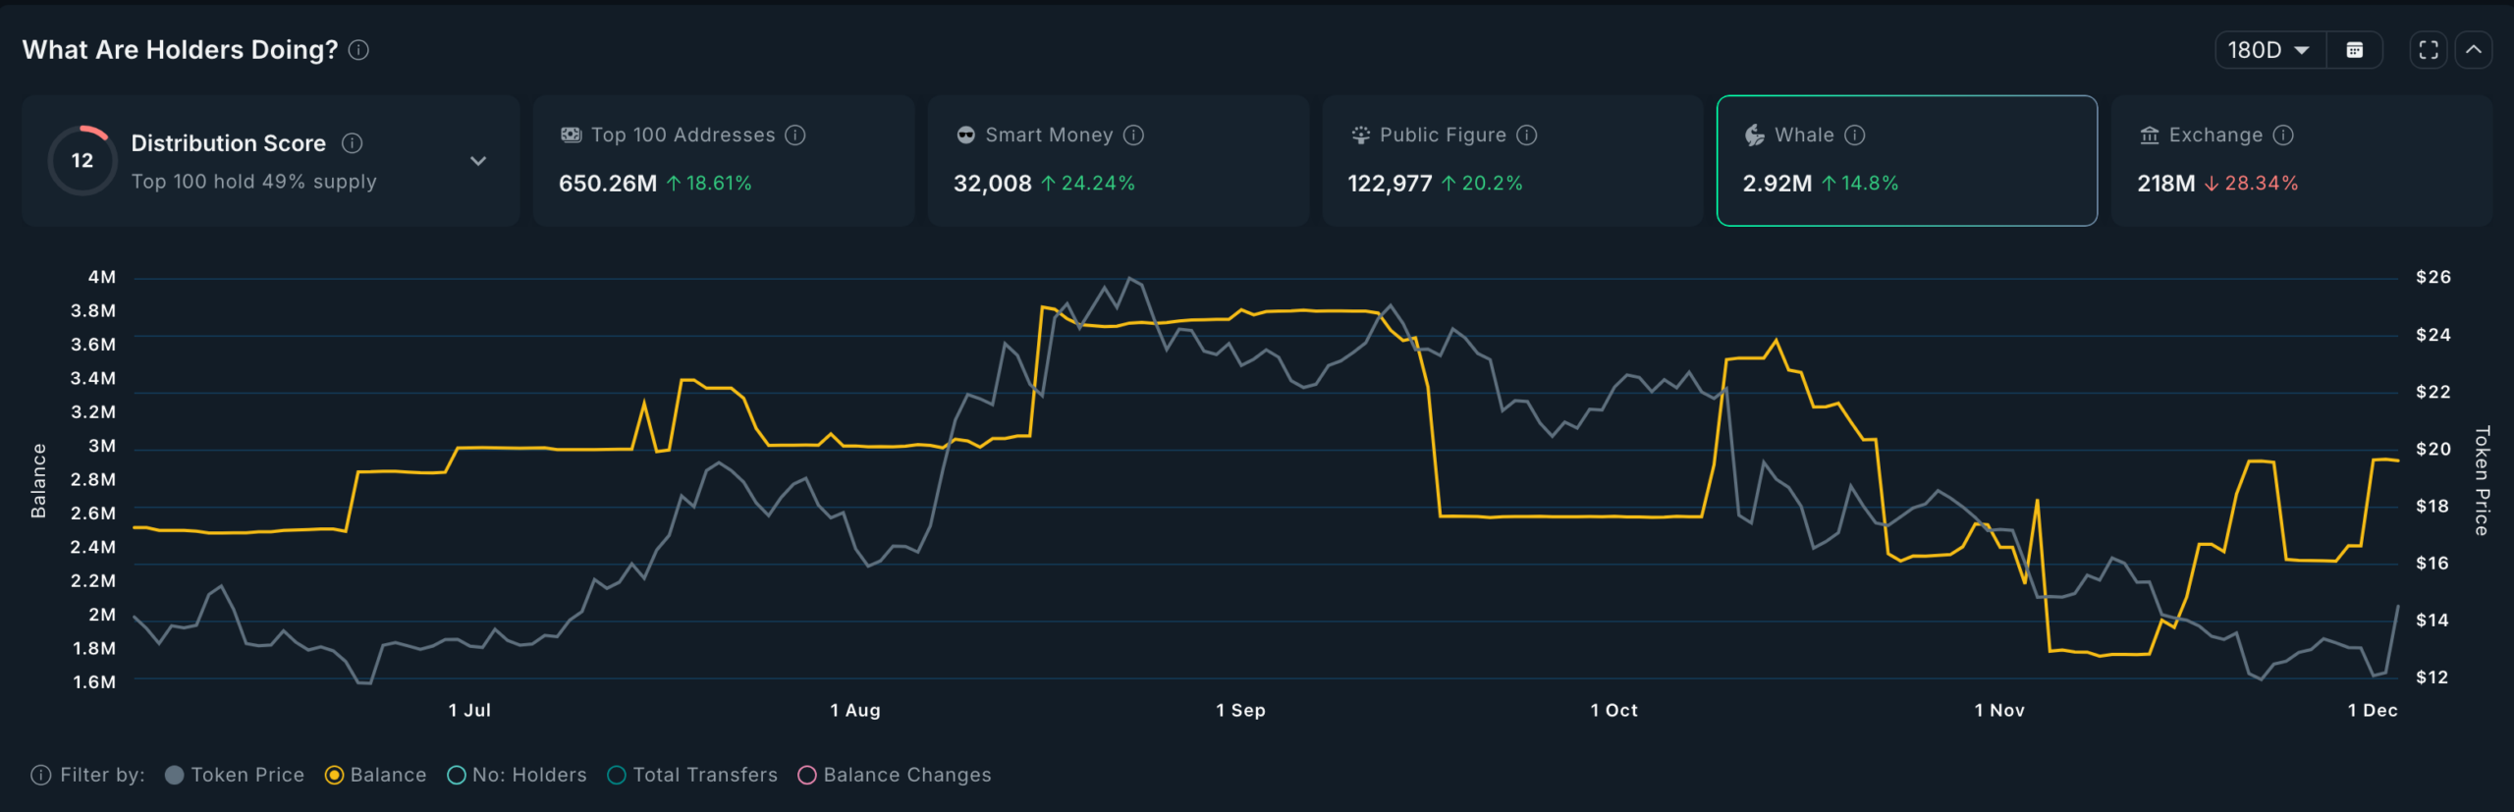This screenshot has height=812, width=2514.
Task: Click info icon next to Smart Money
Action: coord(1133,135)
